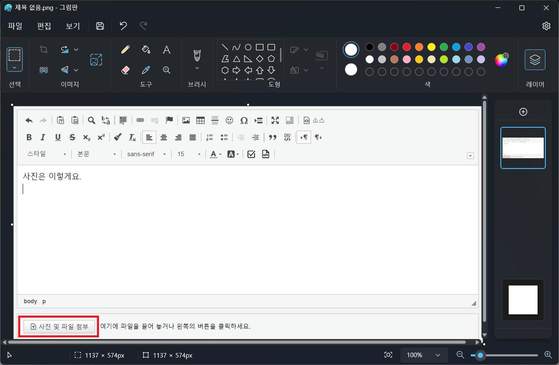Open Paint settings gear

pos(546,26)
